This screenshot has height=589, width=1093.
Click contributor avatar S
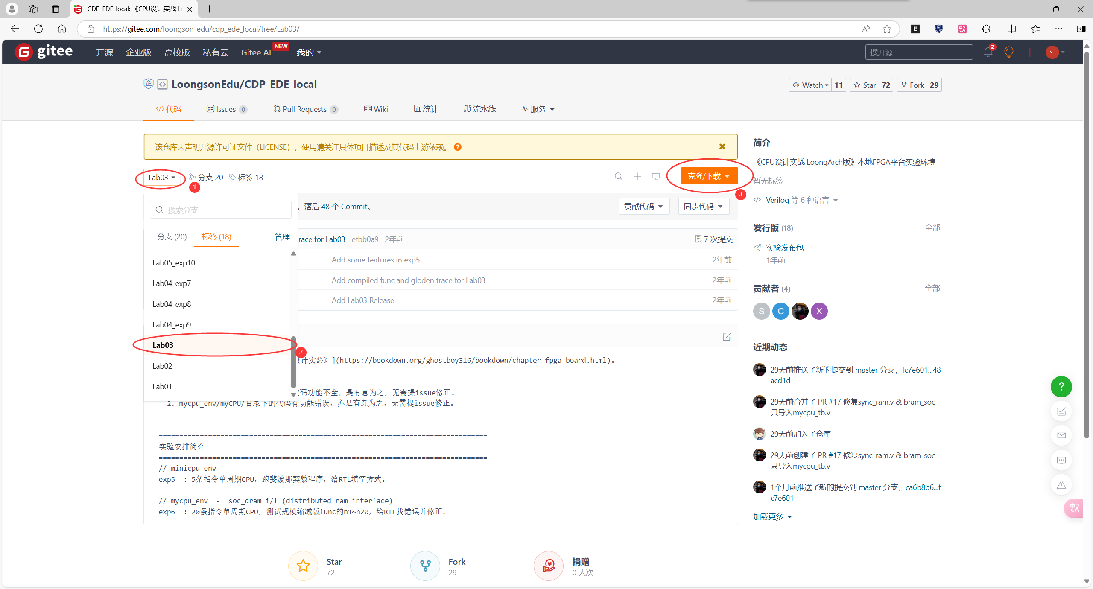(x=762, y=311)
